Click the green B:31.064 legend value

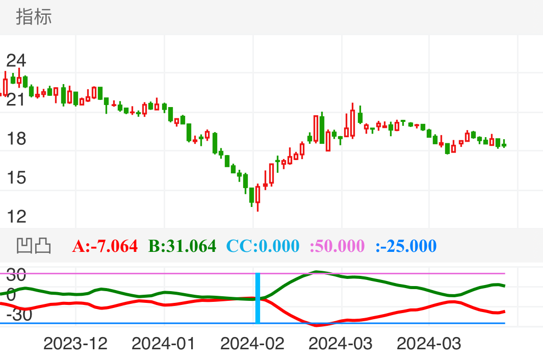(182, 246)
